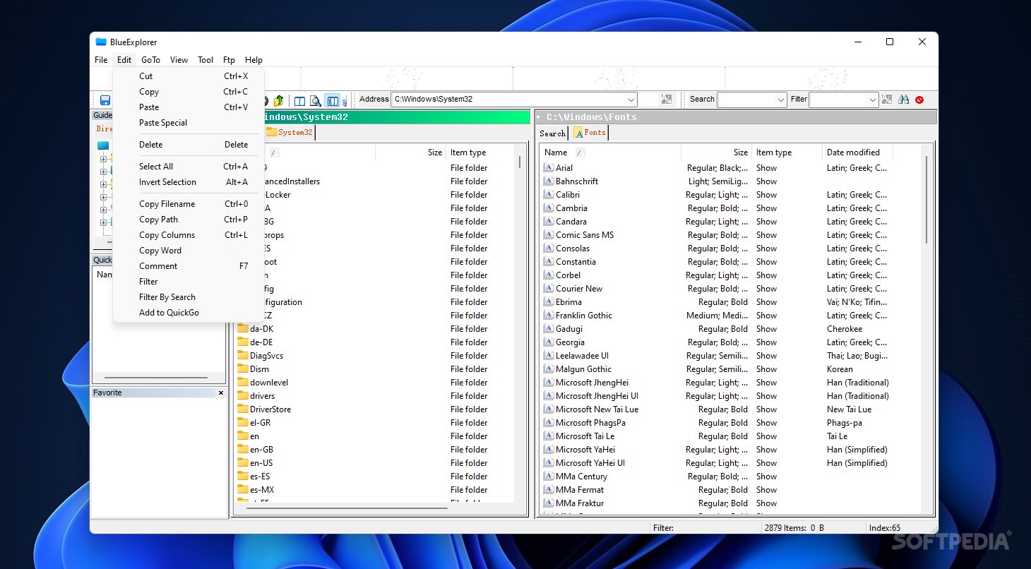
Task: Choose Copy Columns in Edit menu
Action: 189,235
